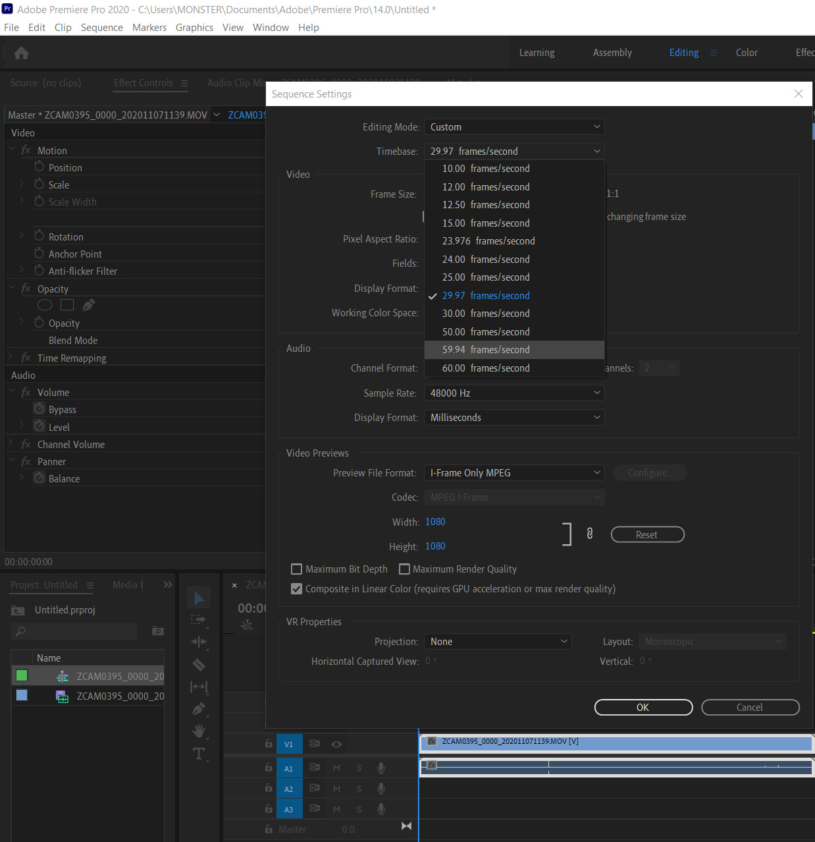Screen dimensions: 815x842
Task: Toggle lock on track A2
Action: [269, 788]
